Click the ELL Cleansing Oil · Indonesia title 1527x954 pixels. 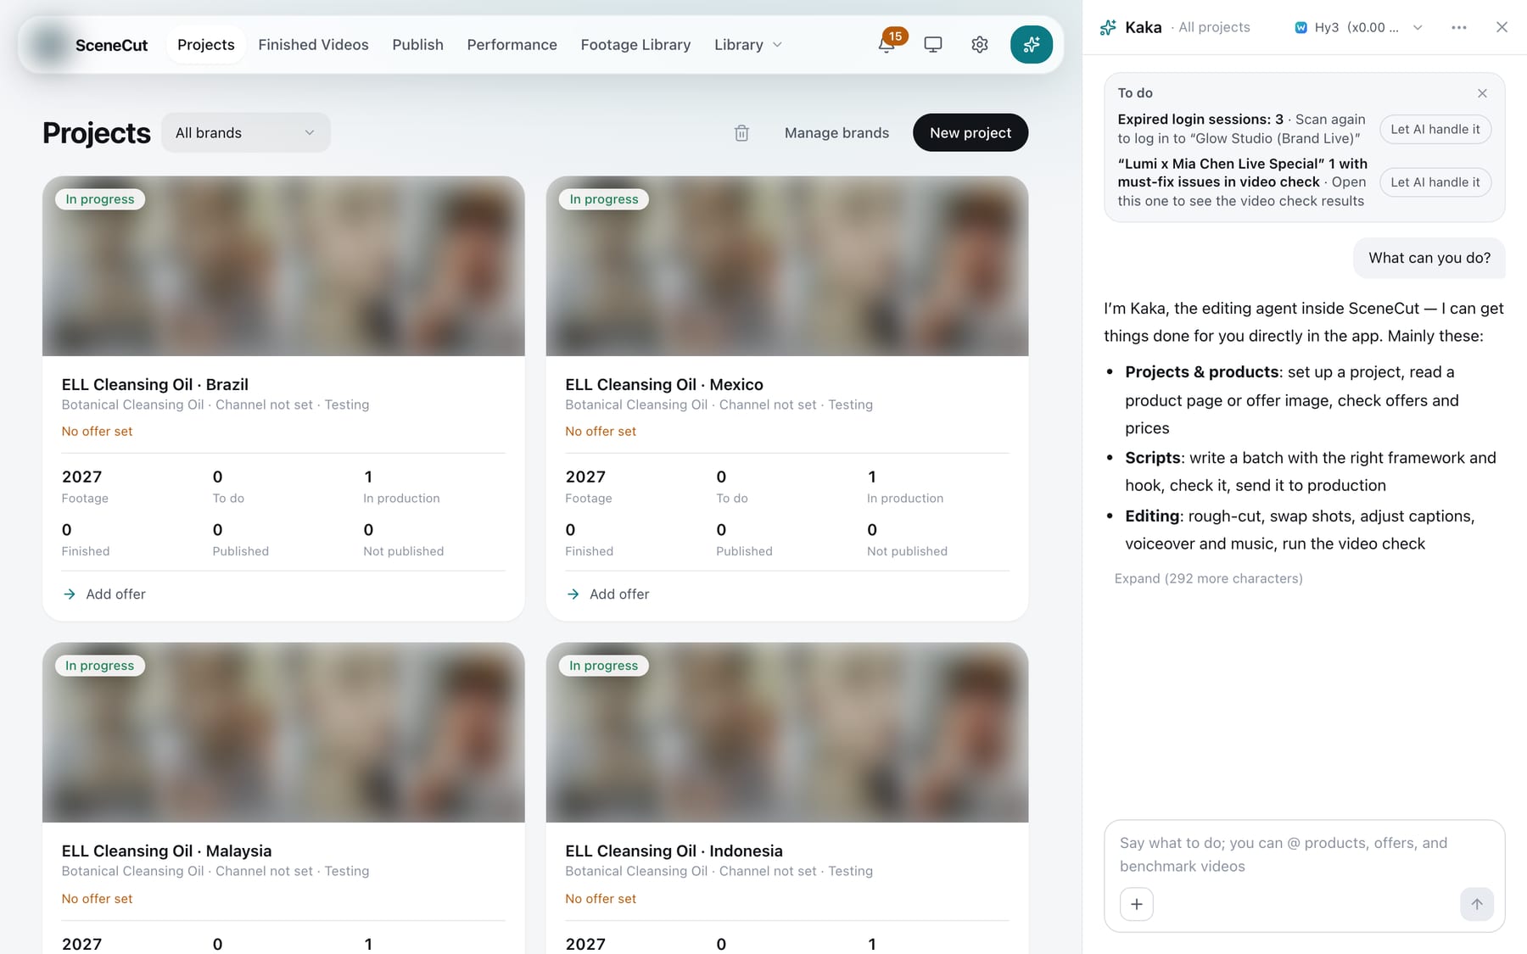674,851
